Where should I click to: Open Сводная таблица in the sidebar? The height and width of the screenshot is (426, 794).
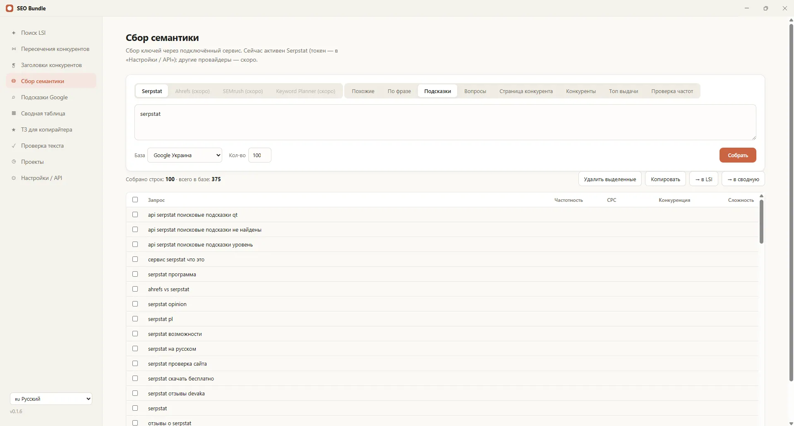point(51,113)
